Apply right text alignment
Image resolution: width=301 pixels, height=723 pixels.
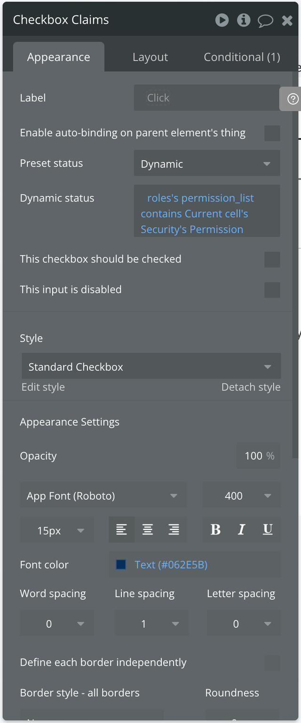pos(174,530)
